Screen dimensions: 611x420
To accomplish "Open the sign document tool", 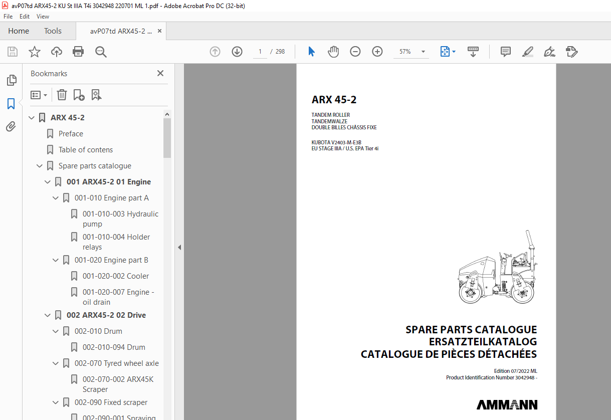I will point(550,52).
